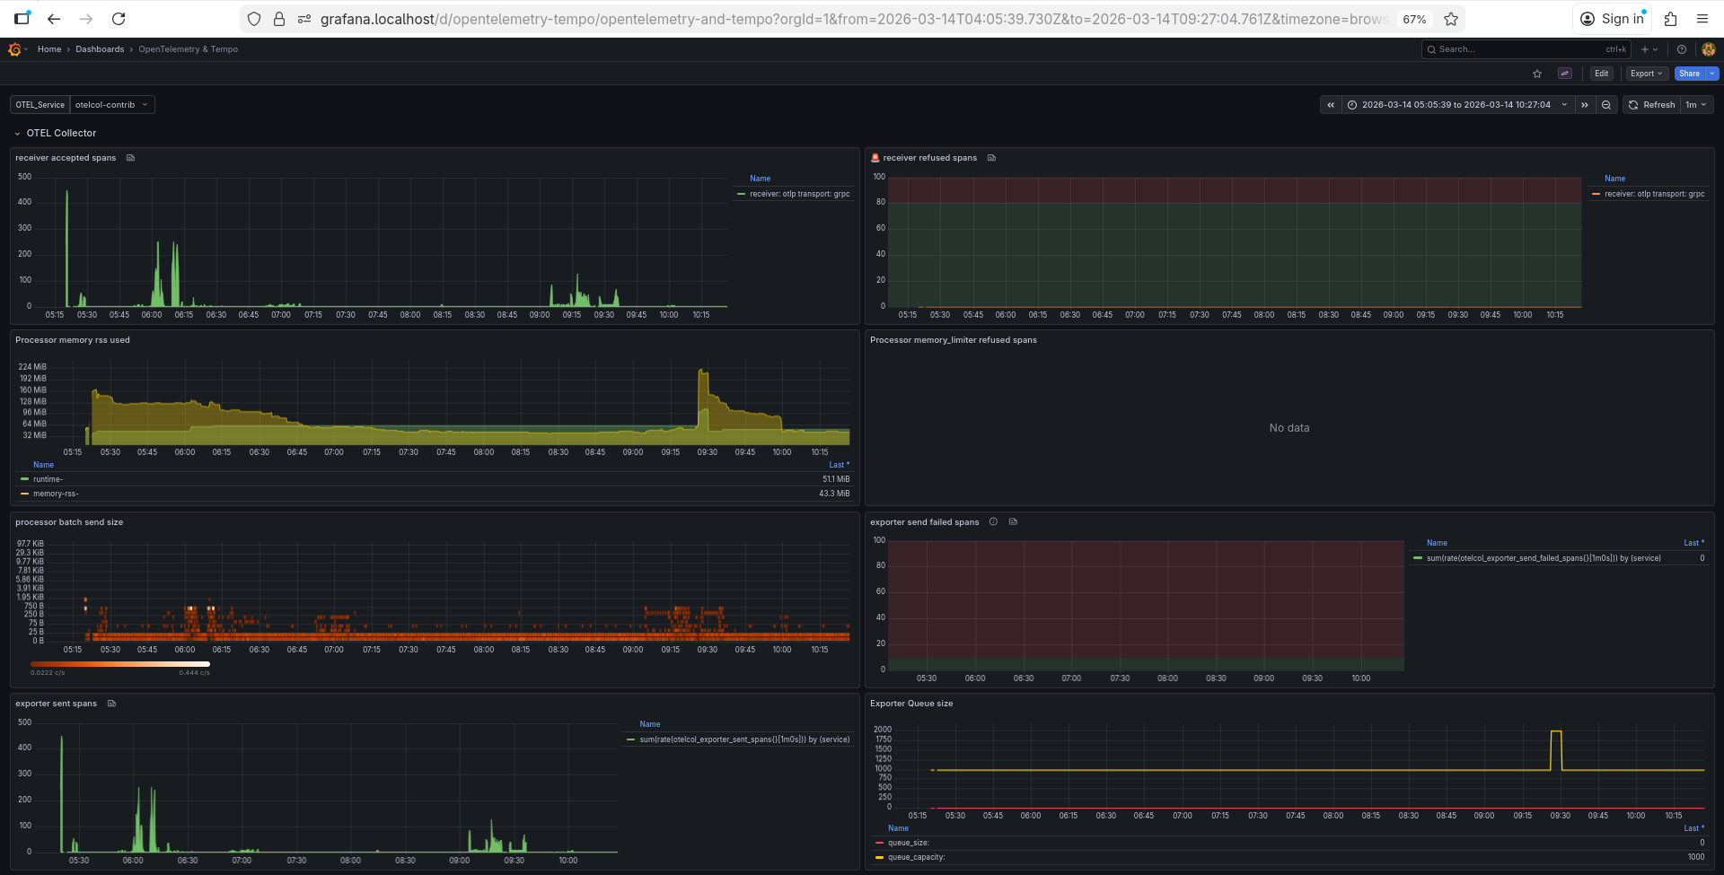Toggle receiver otlp grpc series in refused spans

coord(1654,194)
